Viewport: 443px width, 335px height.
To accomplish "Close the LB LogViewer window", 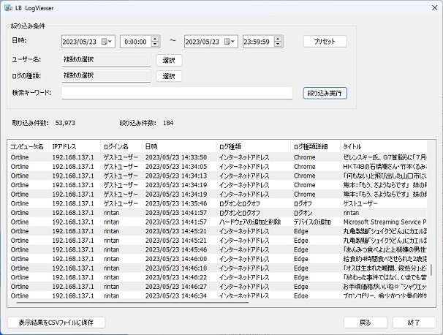I will [x=434, y=7].
